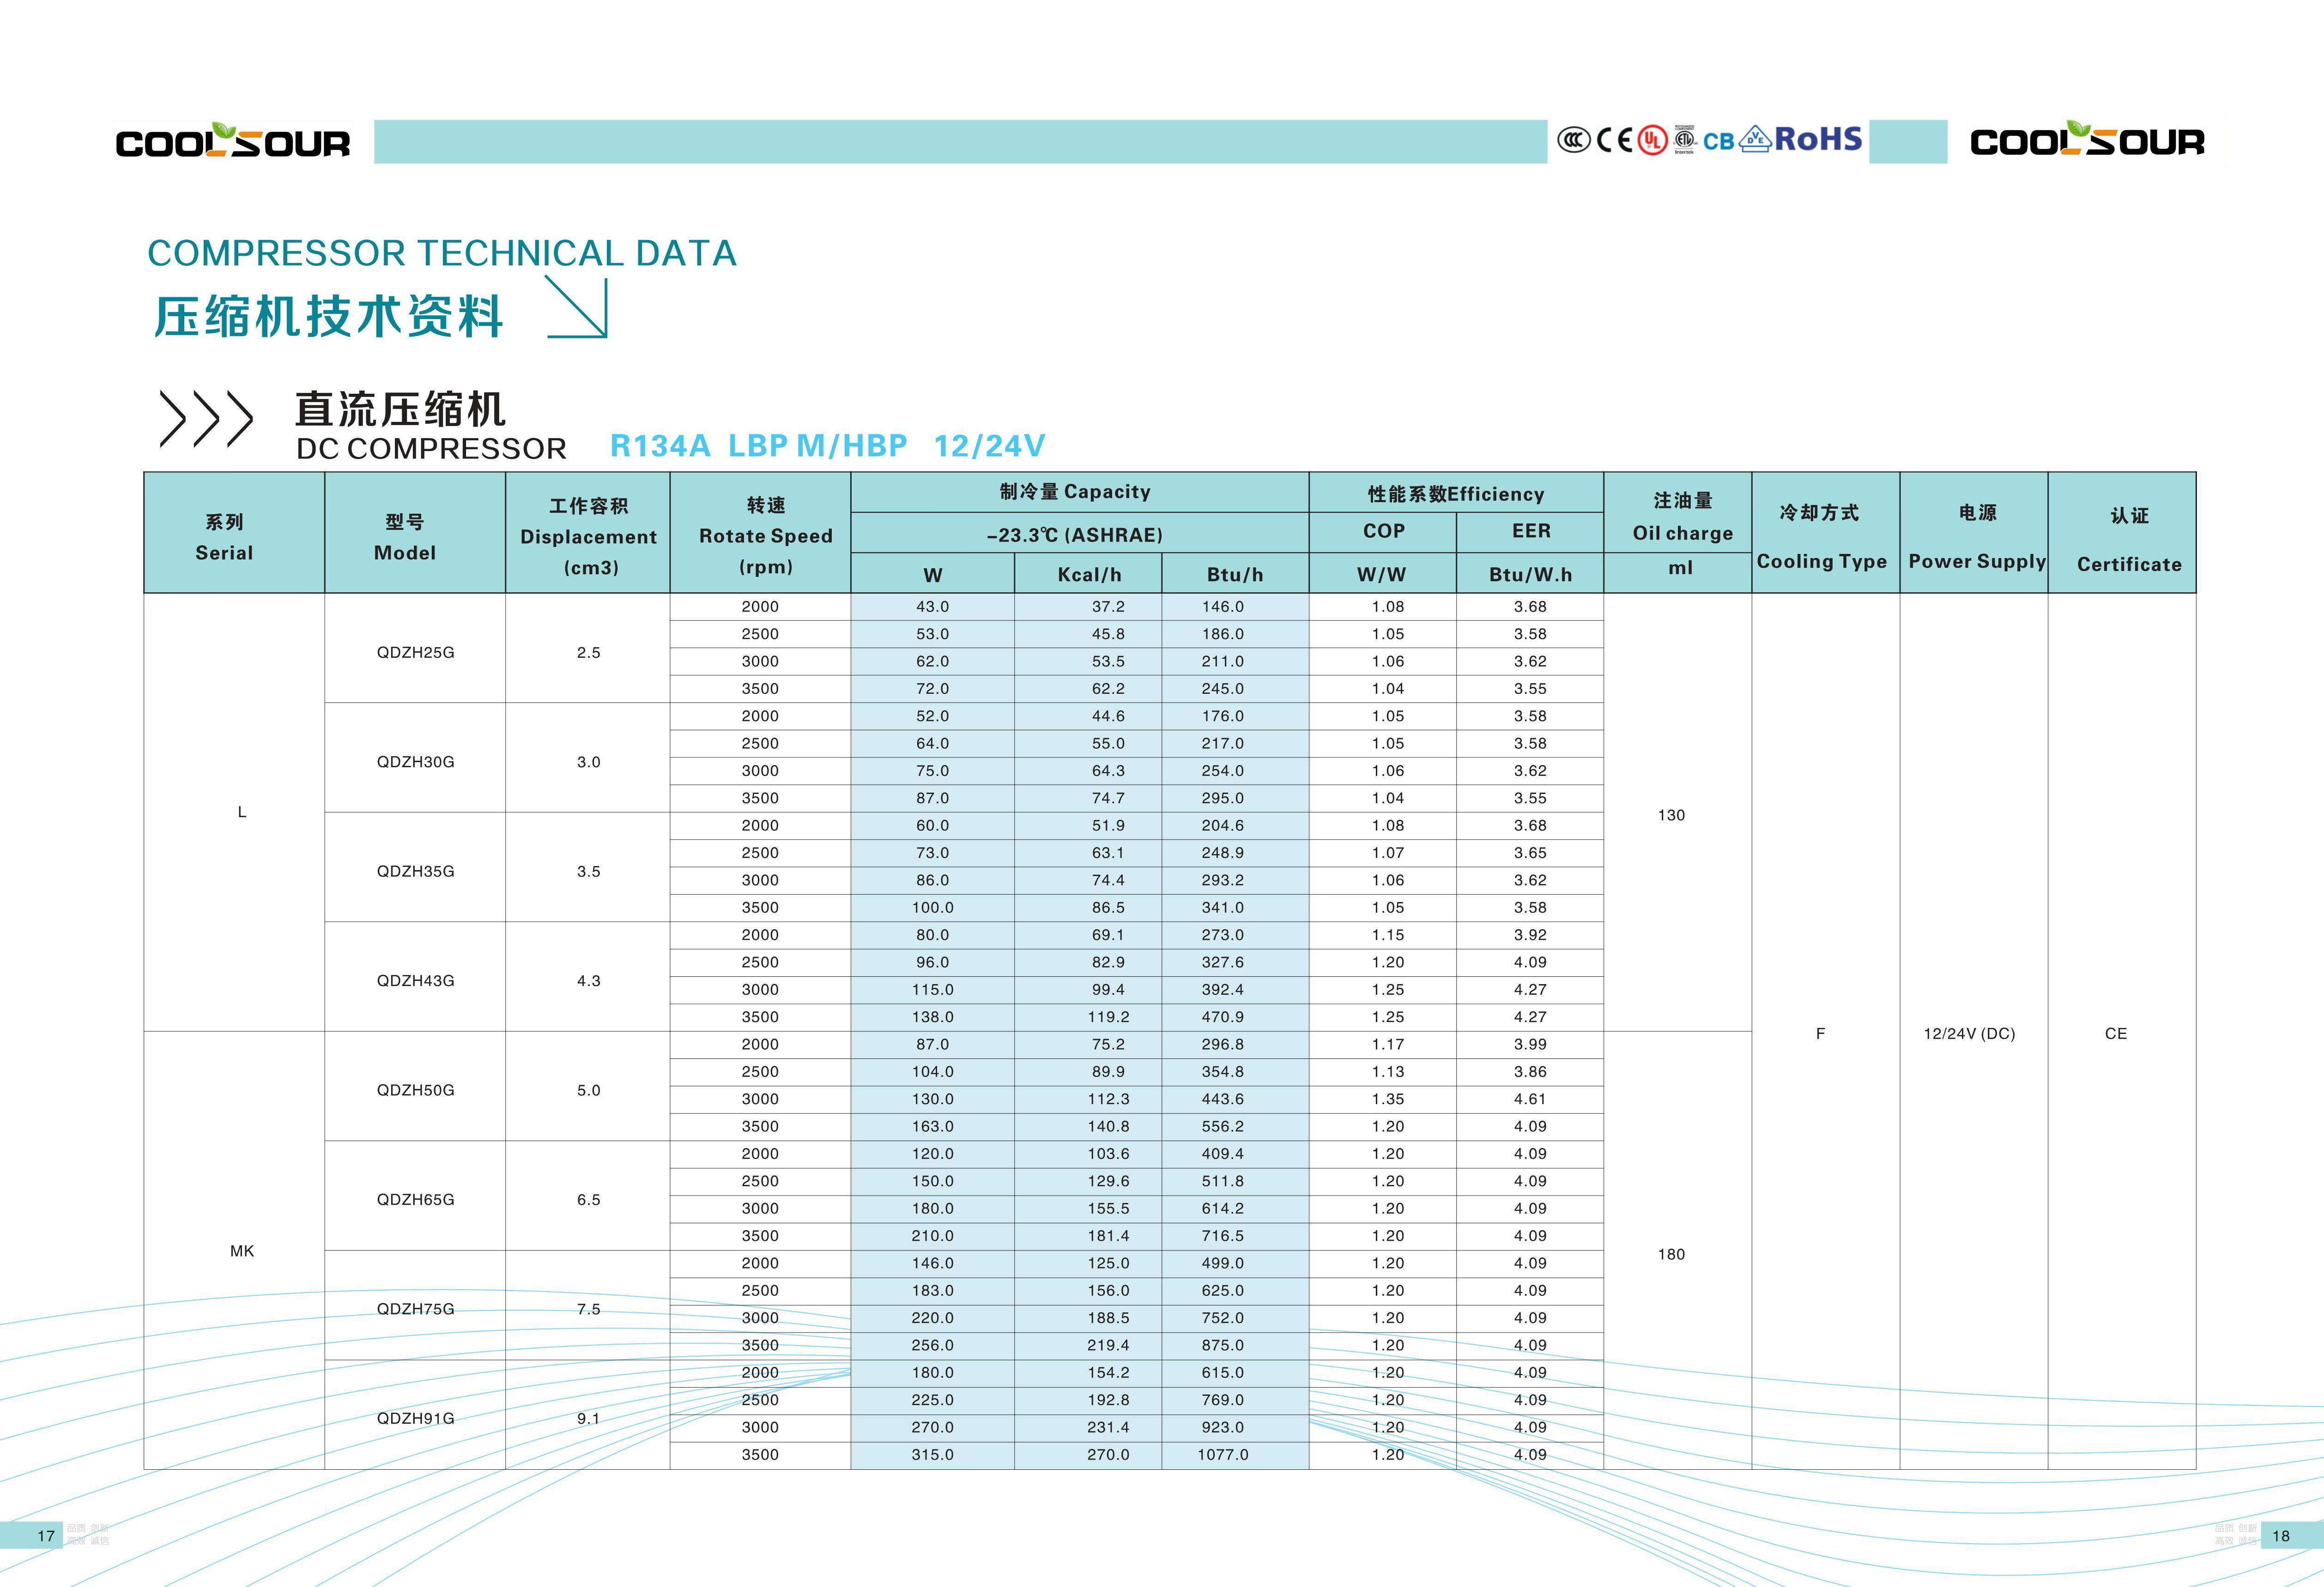
Task: Click the ETL Intertek certification mark
Action: coord(1684,139)
